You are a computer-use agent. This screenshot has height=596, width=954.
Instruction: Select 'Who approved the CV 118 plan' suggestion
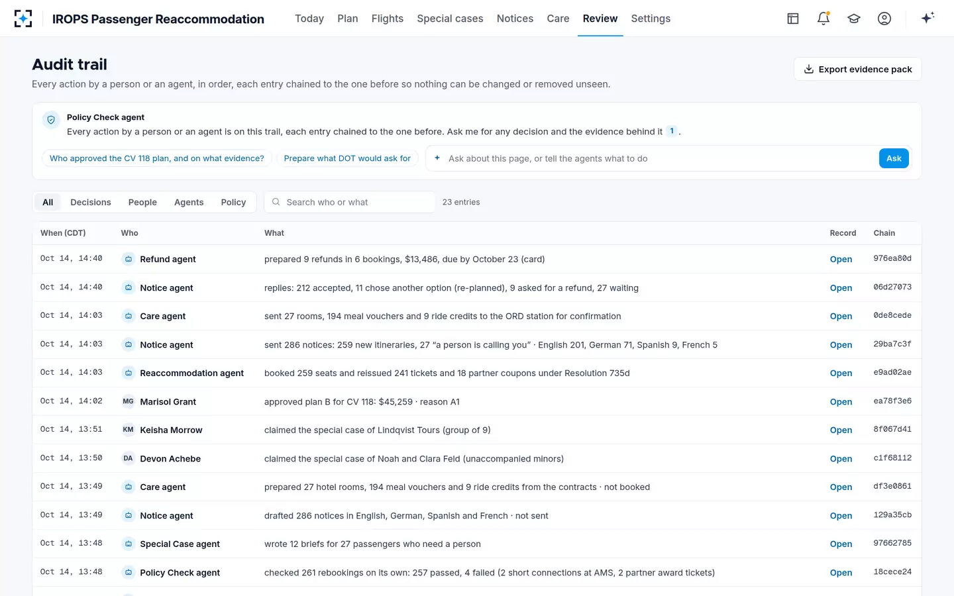tap(157, 158)
